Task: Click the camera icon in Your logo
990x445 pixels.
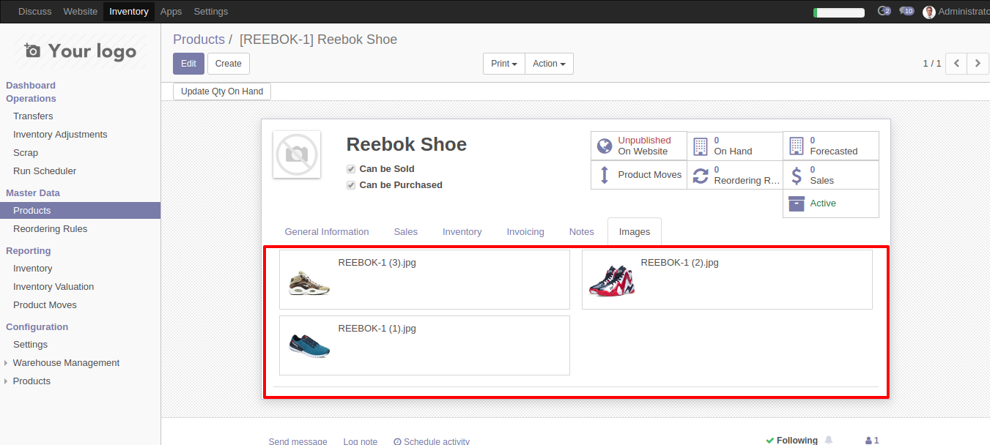Action: (32, 51)
